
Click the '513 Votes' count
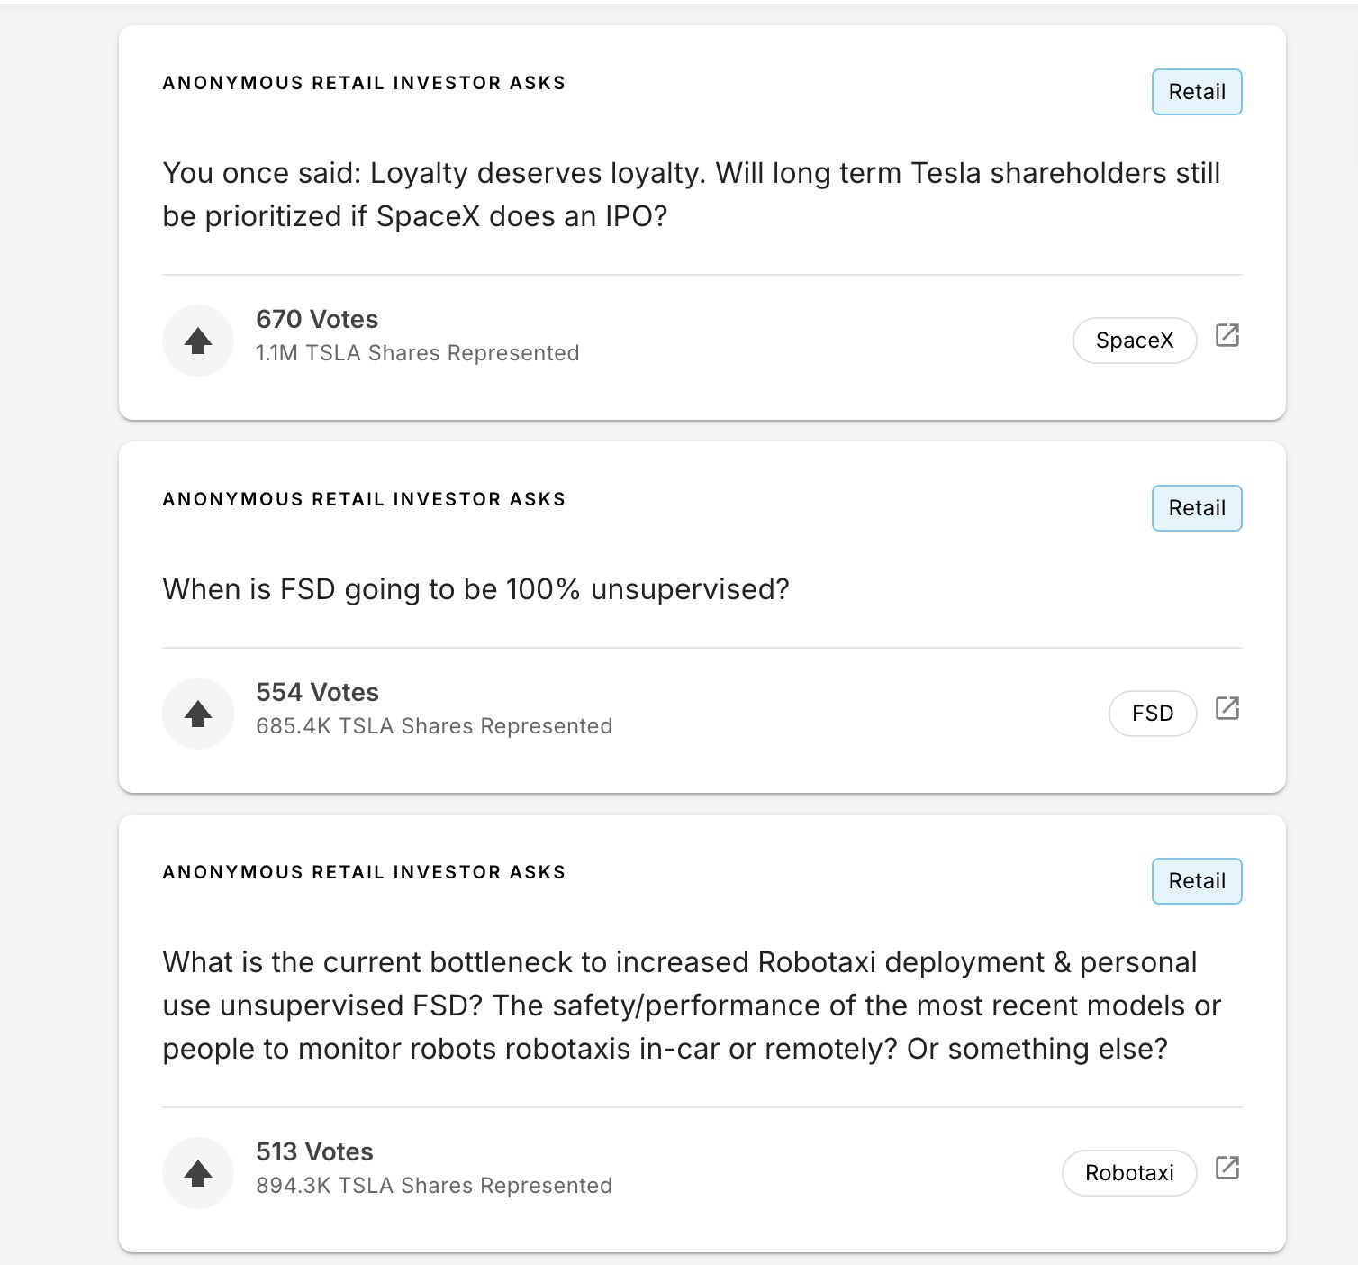tap(314, 1151)
